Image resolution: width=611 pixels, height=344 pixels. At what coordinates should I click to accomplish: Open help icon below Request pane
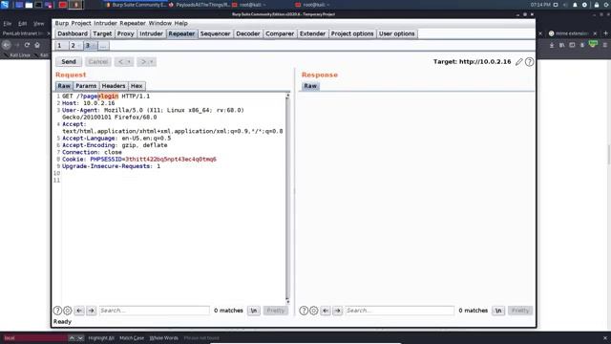pos(57,311)
